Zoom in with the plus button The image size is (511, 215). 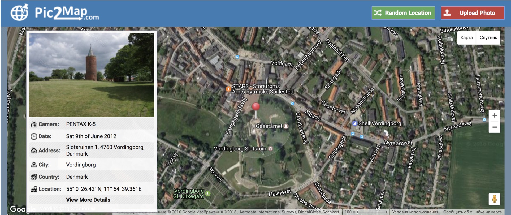coord(494,115)
